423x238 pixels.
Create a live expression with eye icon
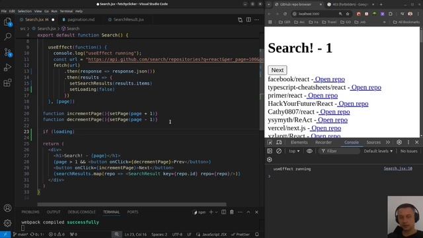tap(309, 151)
